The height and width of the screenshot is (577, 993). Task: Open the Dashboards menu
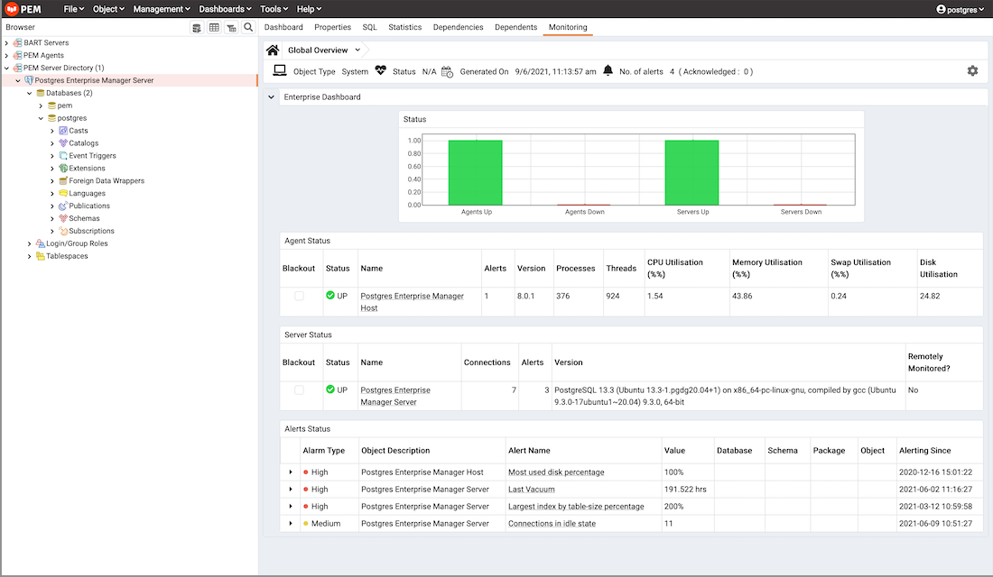tap(225, 9)
